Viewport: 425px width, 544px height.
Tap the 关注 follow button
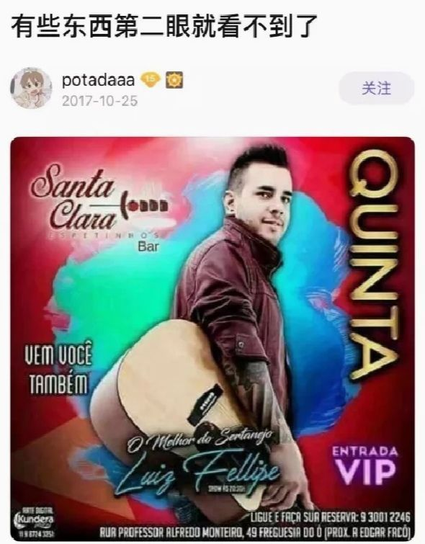coord(377,89)
